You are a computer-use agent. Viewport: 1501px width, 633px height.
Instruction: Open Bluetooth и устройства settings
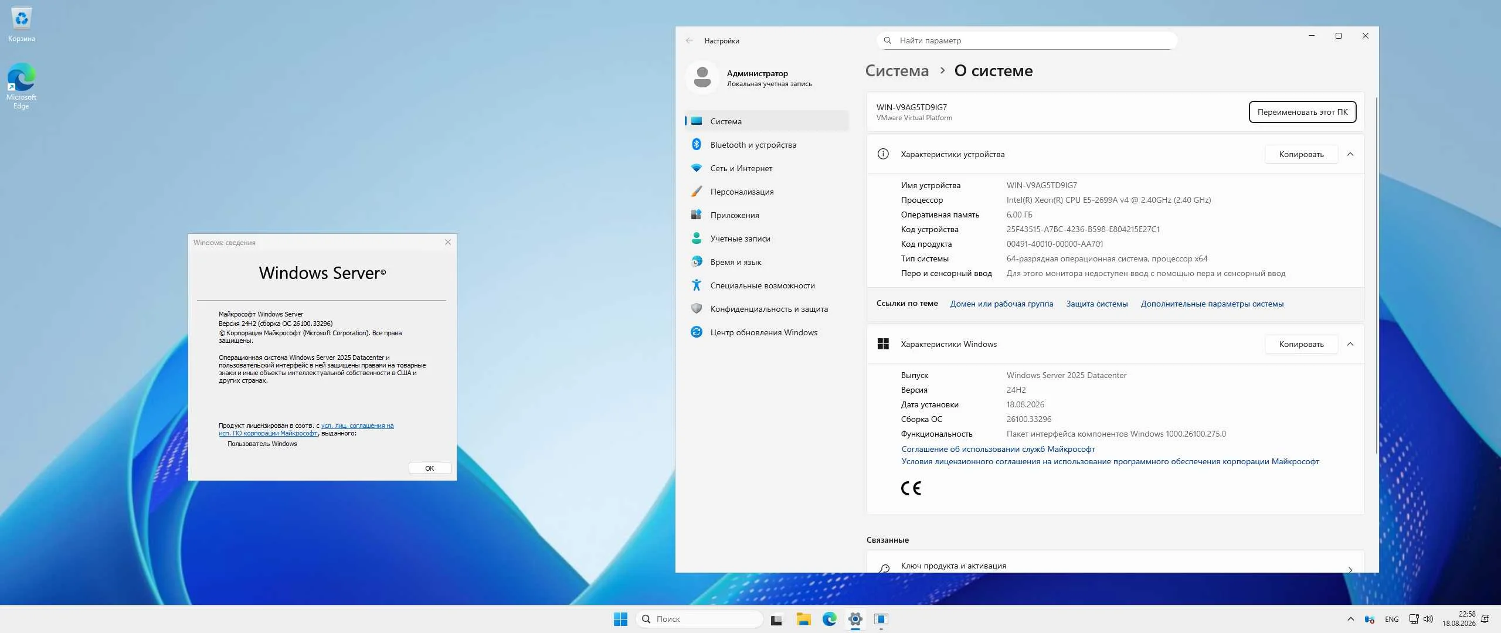[767, 145]
